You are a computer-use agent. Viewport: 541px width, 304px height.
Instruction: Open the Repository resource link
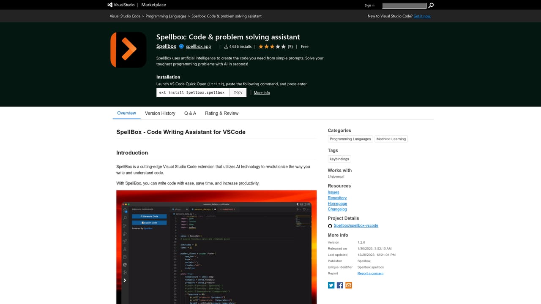(x=337, y=198)
